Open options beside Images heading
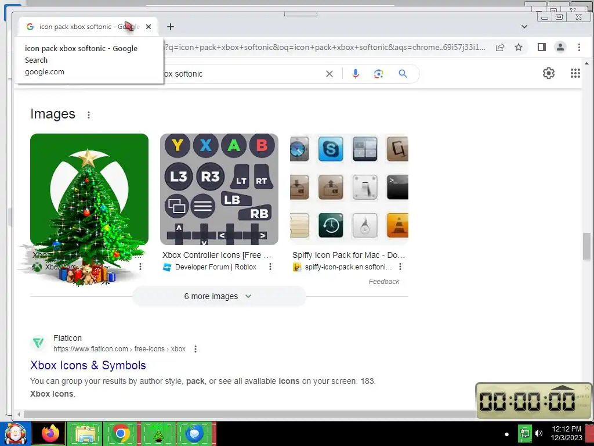The width and height of the screenshot is (594, 446). click(x=89, y=114)
